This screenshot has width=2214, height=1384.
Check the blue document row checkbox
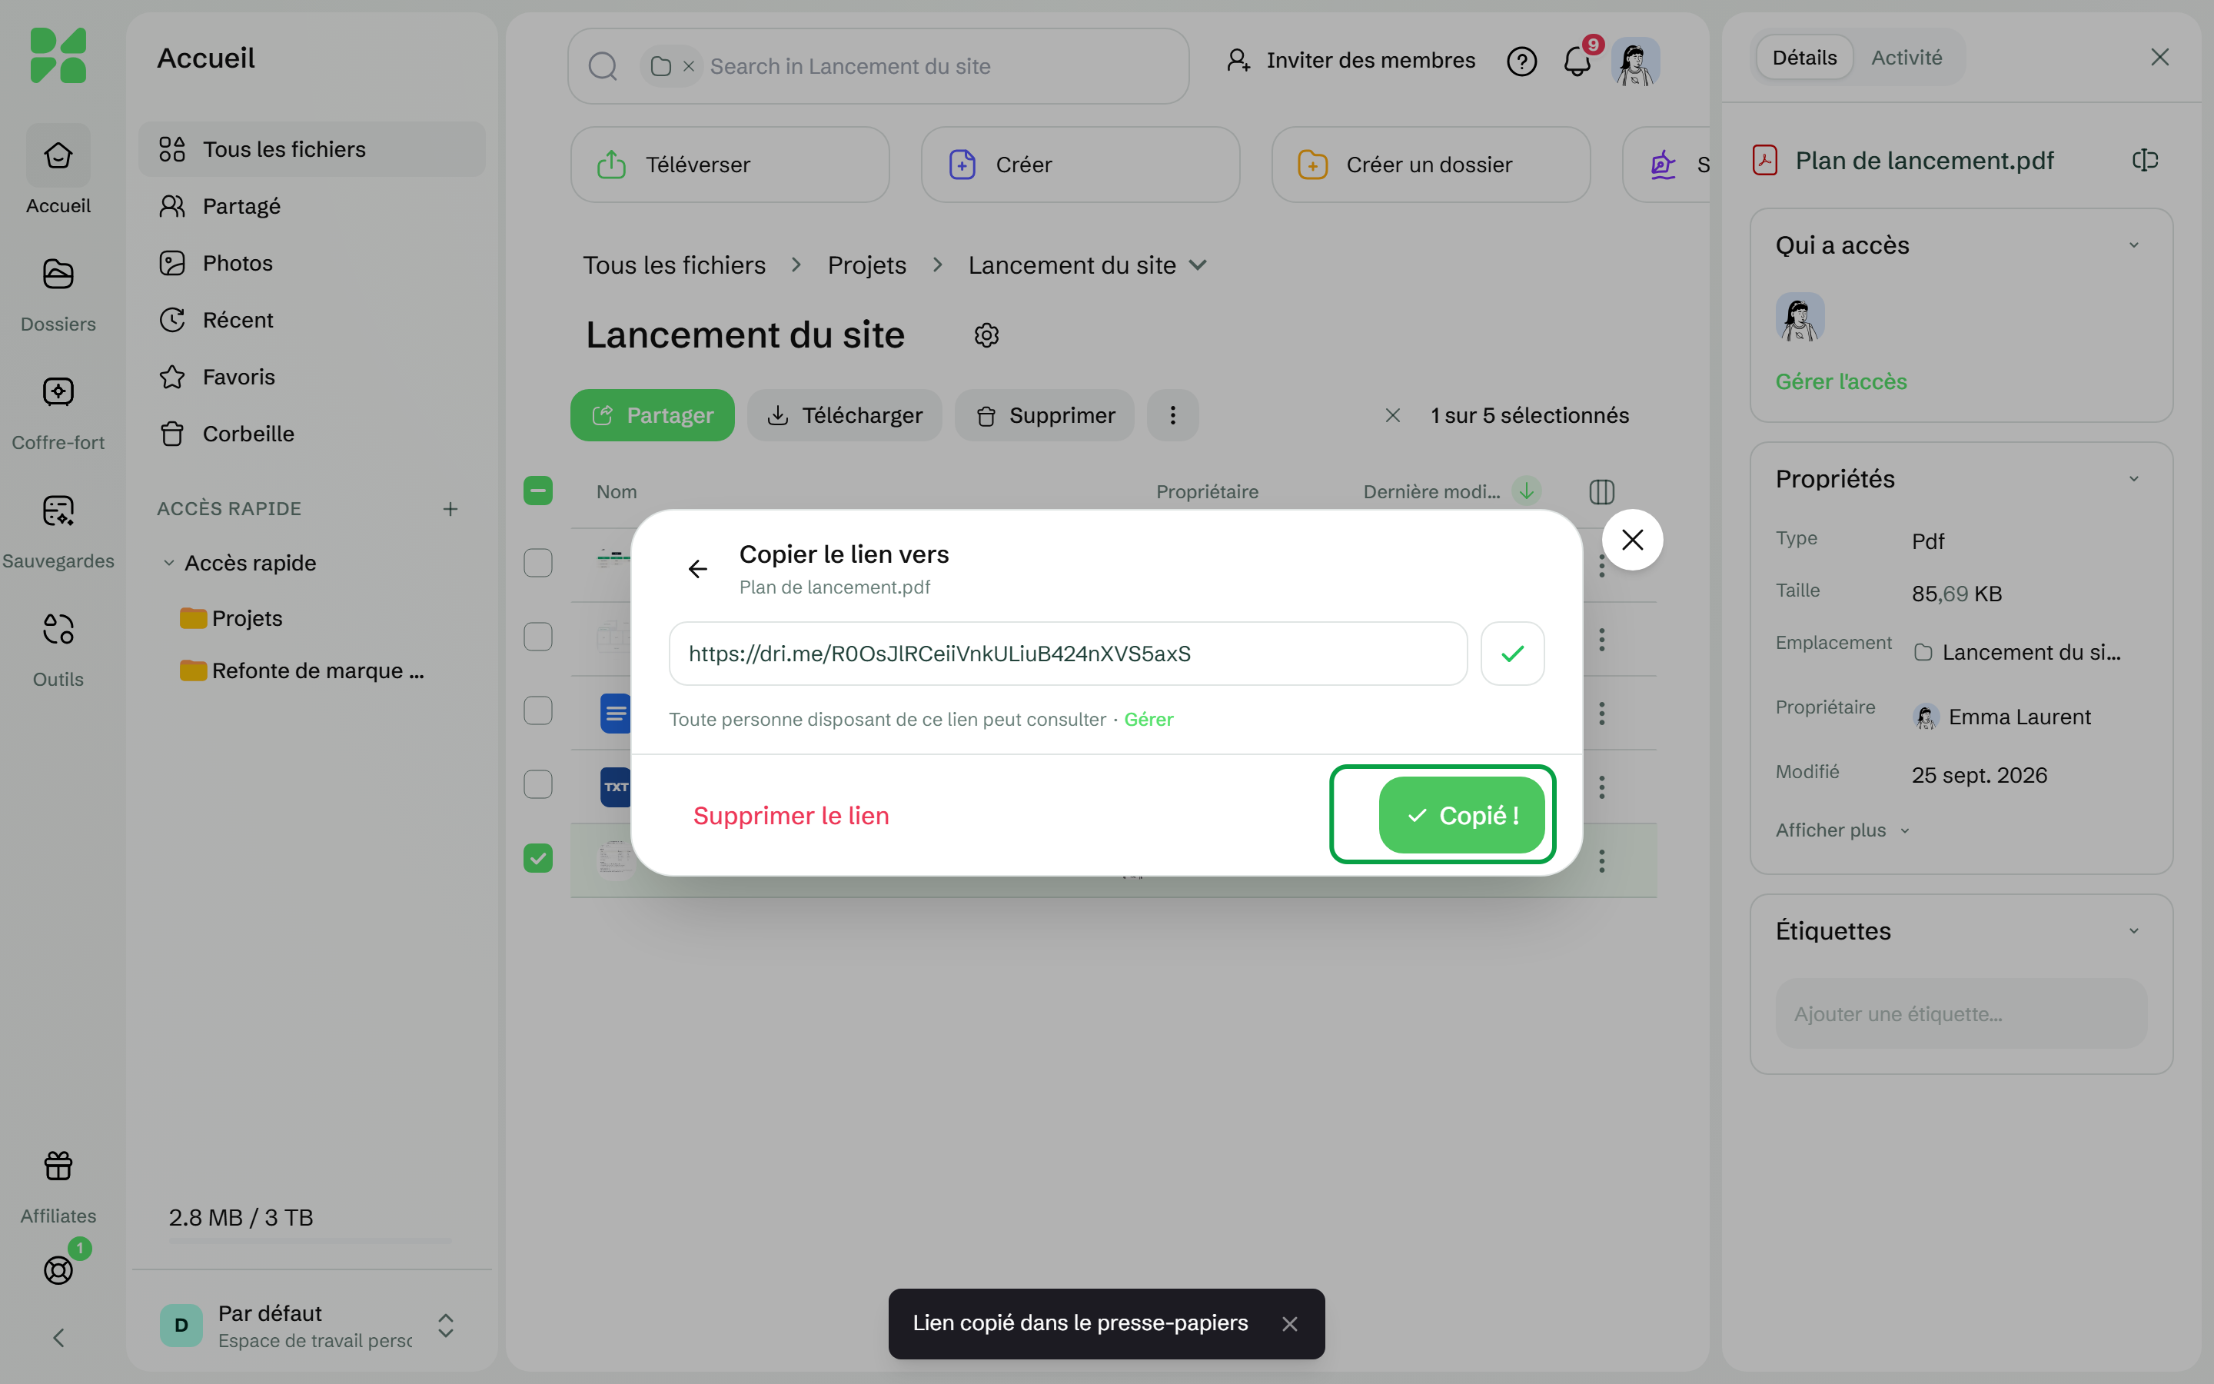pos(538,710)
